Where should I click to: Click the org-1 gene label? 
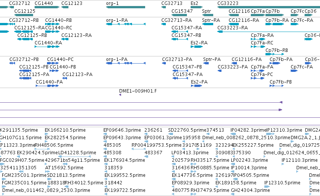coord(112,3)
